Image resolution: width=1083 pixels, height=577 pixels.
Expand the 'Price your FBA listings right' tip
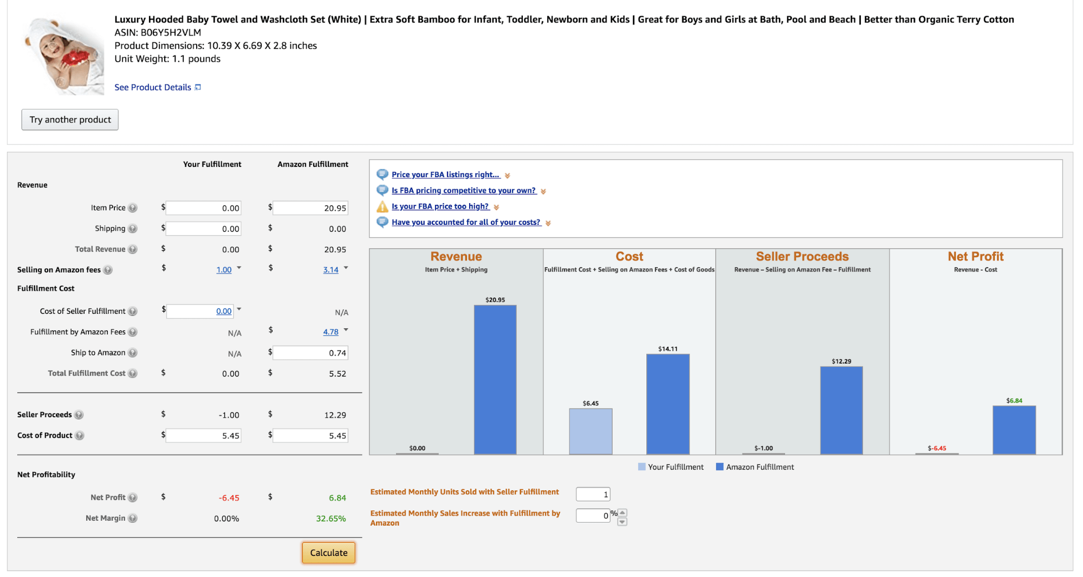508,176
